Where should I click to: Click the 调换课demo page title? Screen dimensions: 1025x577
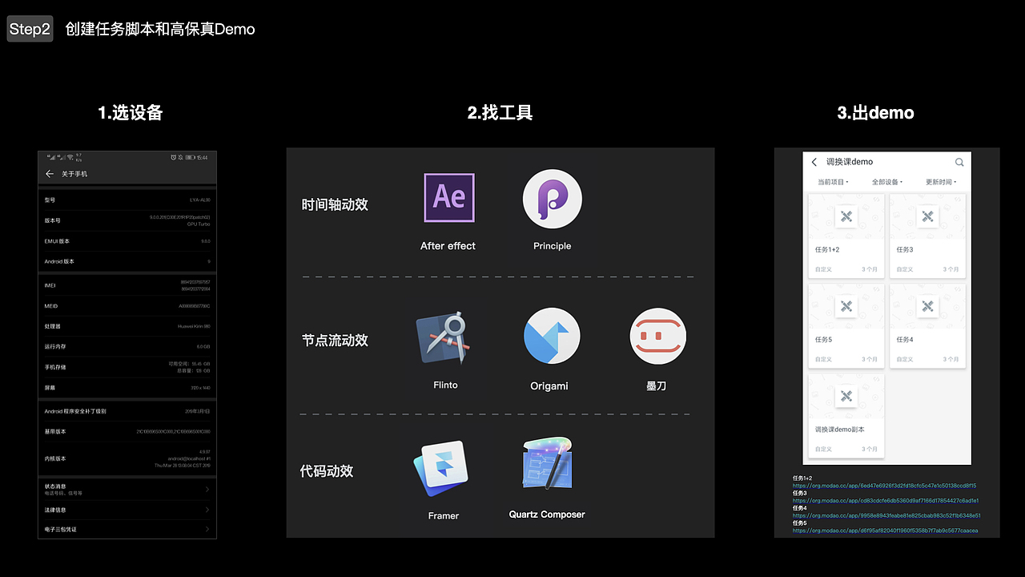(850, 162)
